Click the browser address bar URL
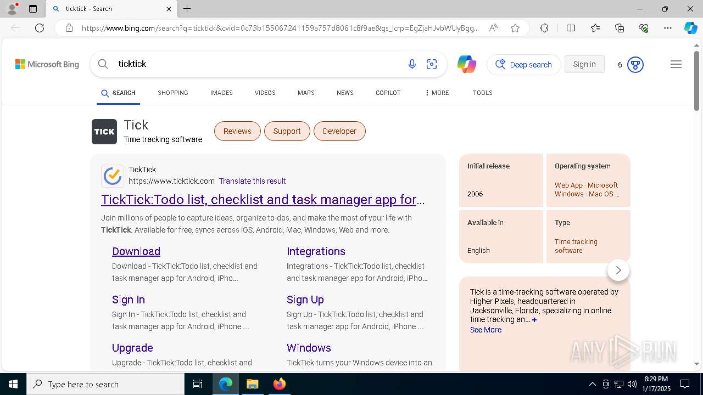Image resolution: width=703 pixels, height=395 pixels. [280, 28]
